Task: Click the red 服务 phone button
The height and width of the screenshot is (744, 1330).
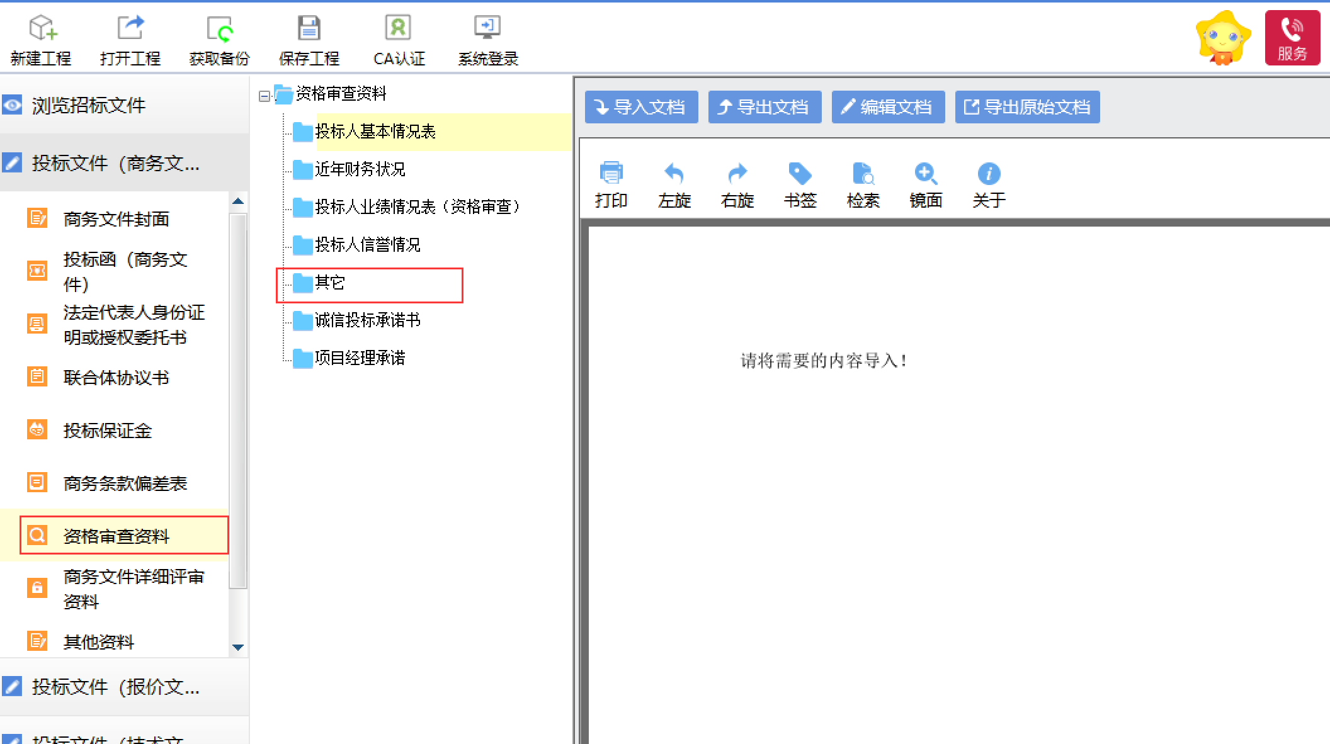Action: [1292, 38]
